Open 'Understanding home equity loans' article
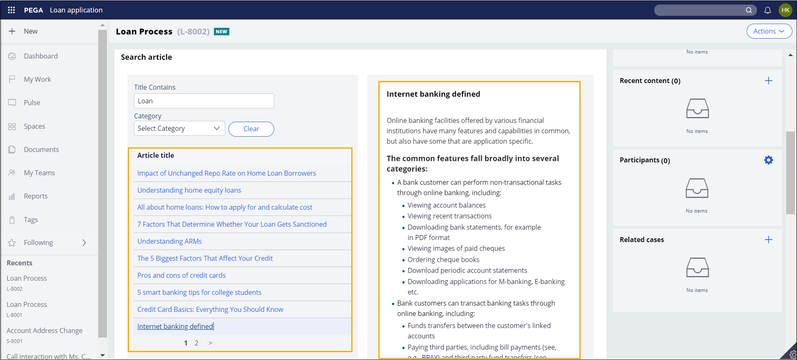 click(189, 190)
